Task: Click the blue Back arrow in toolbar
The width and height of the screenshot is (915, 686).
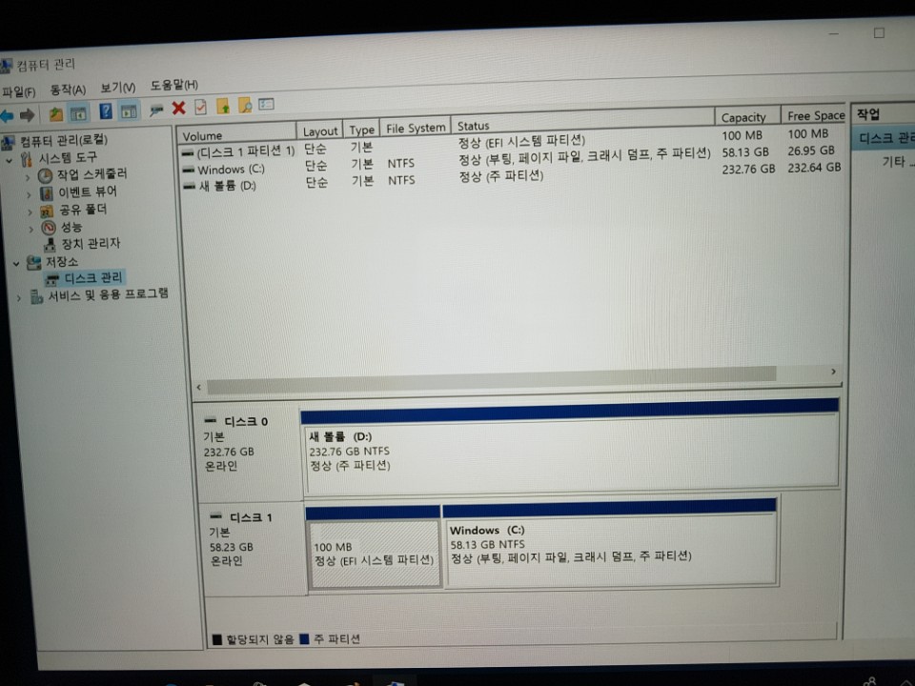Action: (x=8, y=115)
